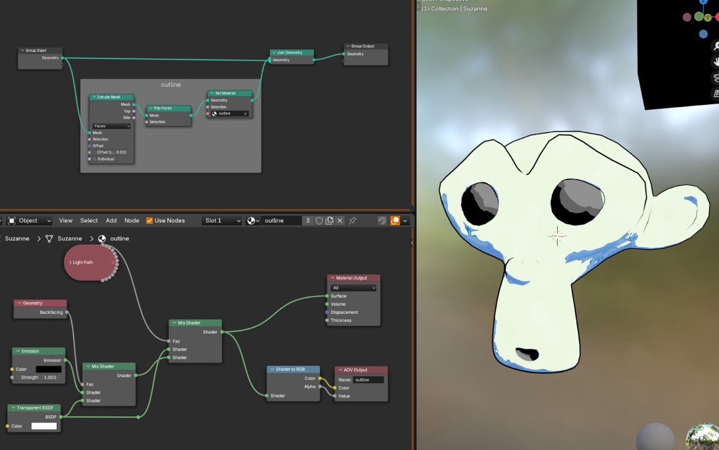Screen dimensions: 719x450
Task: Open the Select menu in shader editor
Action: click(89, 221)
